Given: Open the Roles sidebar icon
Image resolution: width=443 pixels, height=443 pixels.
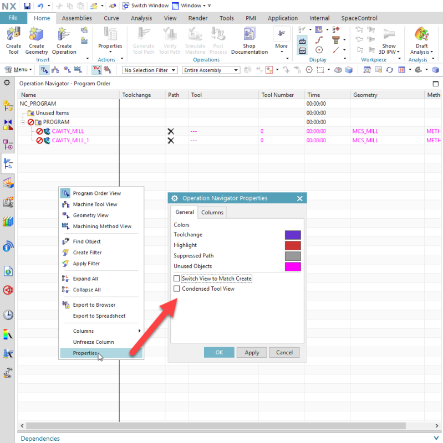Looking at the screenshot, I should [x=8, y=373].
